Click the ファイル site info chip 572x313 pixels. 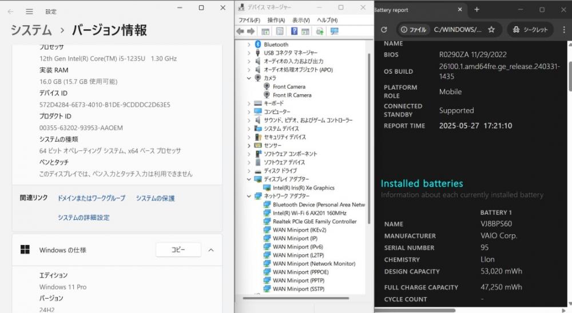tap(413, 30)
